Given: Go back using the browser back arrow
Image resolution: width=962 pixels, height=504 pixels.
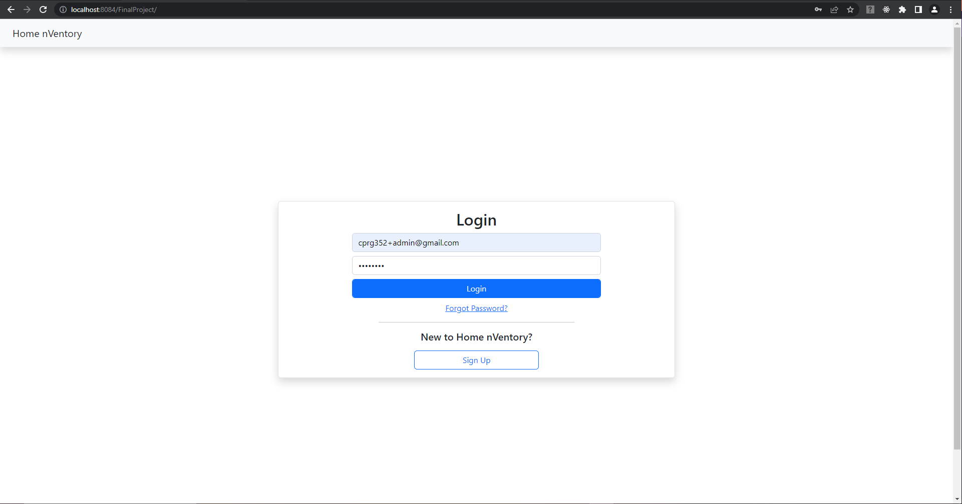Looking at the screenshot, I should point(11,9).
